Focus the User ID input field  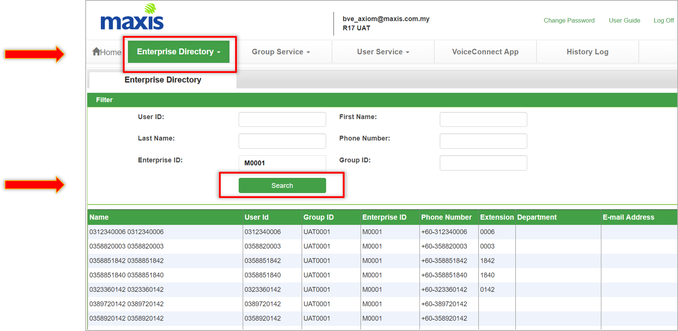[x=282, y=119]
